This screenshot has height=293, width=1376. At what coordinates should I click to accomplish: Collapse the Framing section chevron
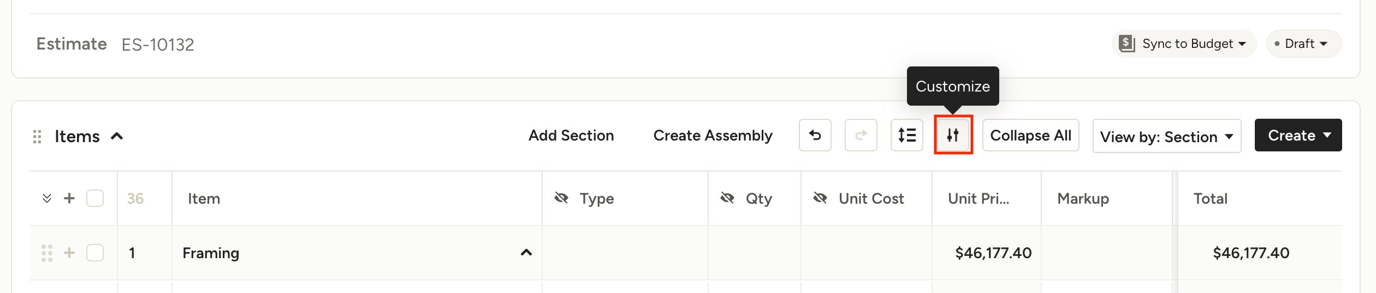(526, 252)
